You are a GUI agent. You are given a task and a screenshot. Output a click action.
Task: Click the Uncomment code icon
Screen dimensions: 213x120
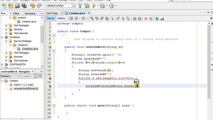pyautogui.click(x=162, y=19)
